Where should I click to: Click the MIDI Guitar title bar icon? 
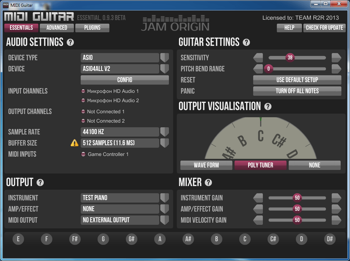(x=6, y=5)
